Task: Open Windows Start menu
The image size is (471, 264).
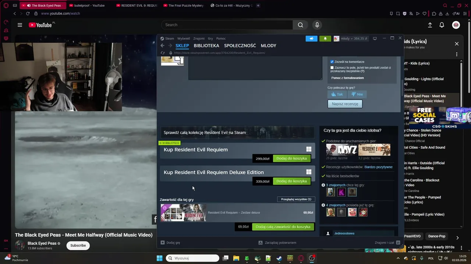Action: click(x=159, y=258)
